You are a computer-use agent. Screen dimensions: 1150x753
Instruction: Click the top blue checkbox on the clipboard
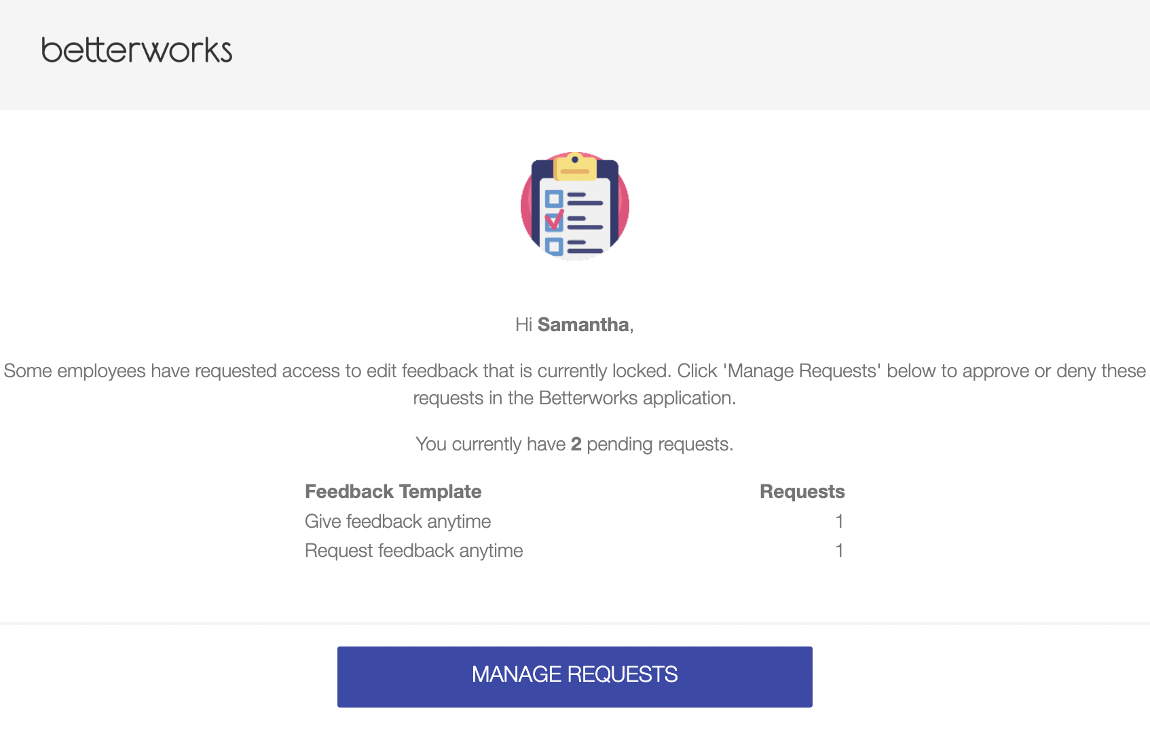(x=554, y=199)
